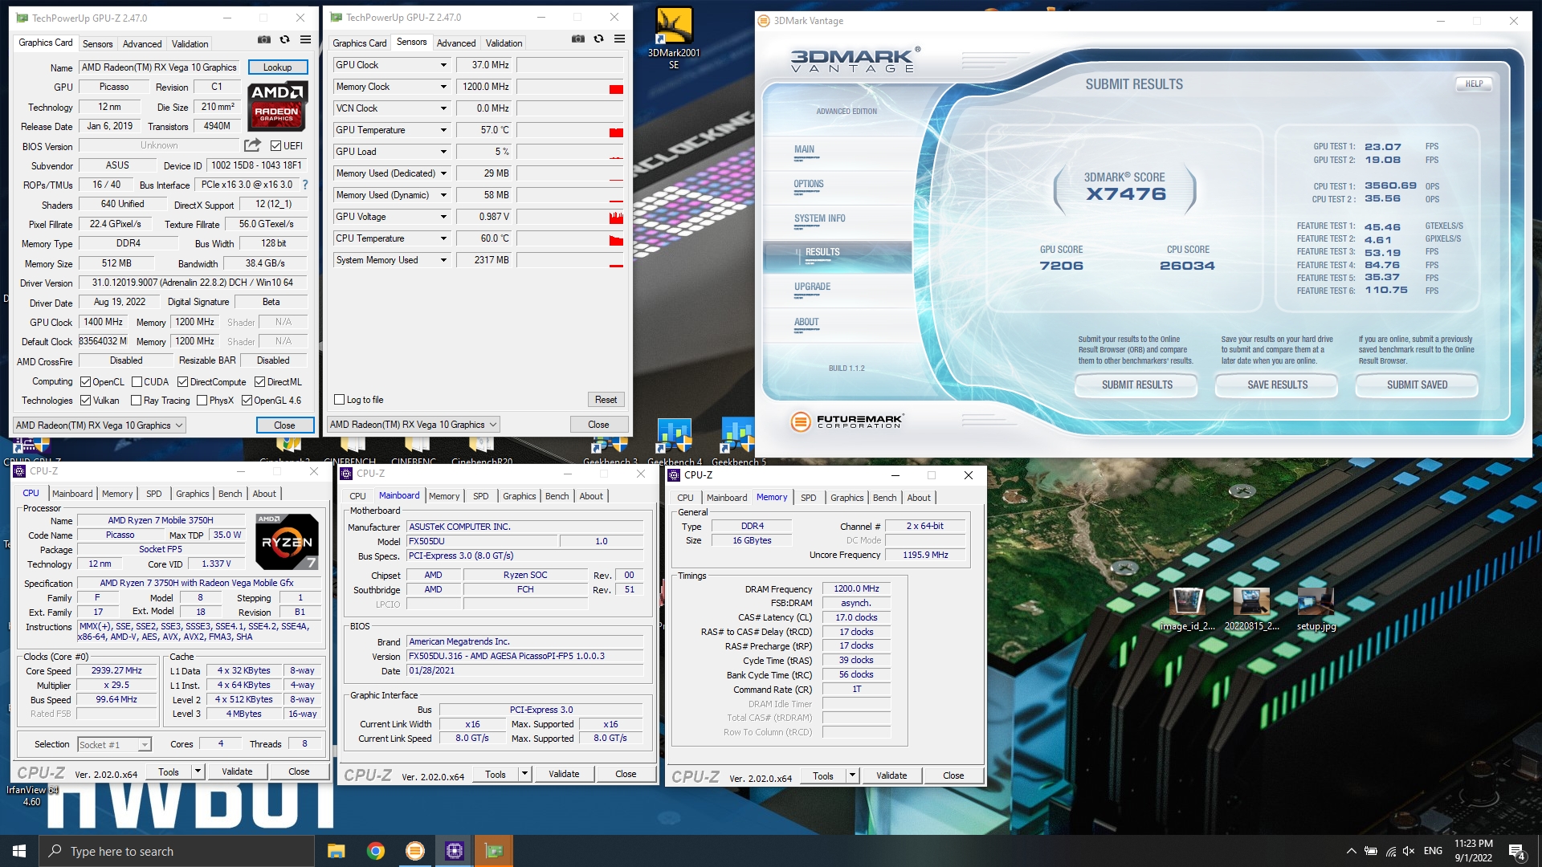This screenshot has height=867, width=1542.
Task: Toggle the PhysX checkbox
Action: point(202,401)
